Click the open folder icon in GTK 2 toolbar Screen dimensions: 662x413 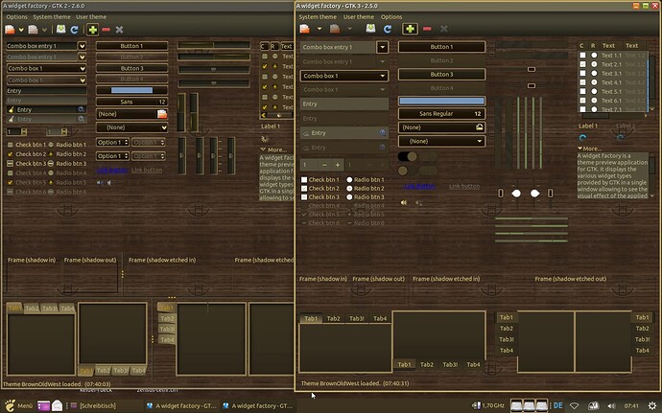[10, 30]
